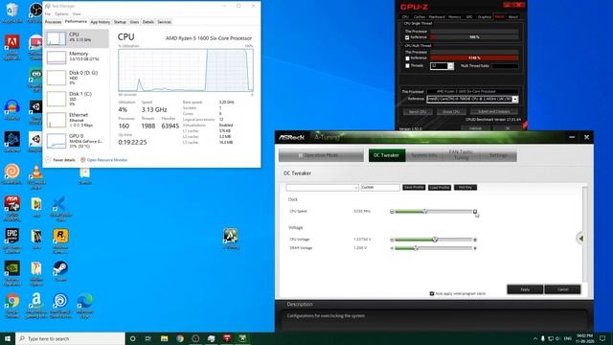The height and width of the screenshot is (345, 613).
Task: Select GPU 0 in Task Manager sidebar
Action: pyautogui.click(x=77, y=141)
